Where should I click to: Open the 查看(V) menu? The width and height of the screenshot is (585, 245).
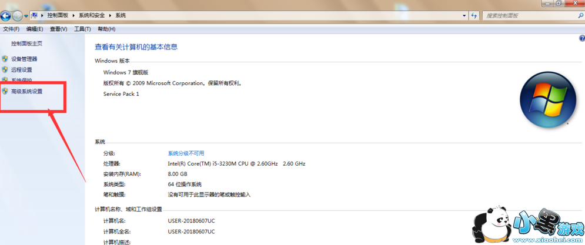(x=59, y=29)
